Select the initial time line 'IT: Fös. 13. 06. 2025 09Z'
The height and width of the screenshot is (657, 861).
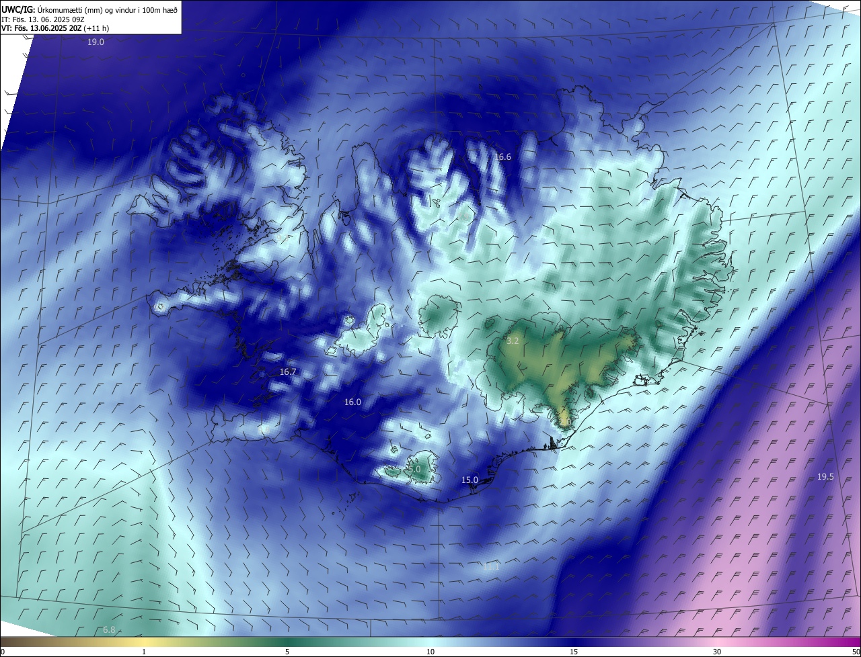click(x=44, y=19)
